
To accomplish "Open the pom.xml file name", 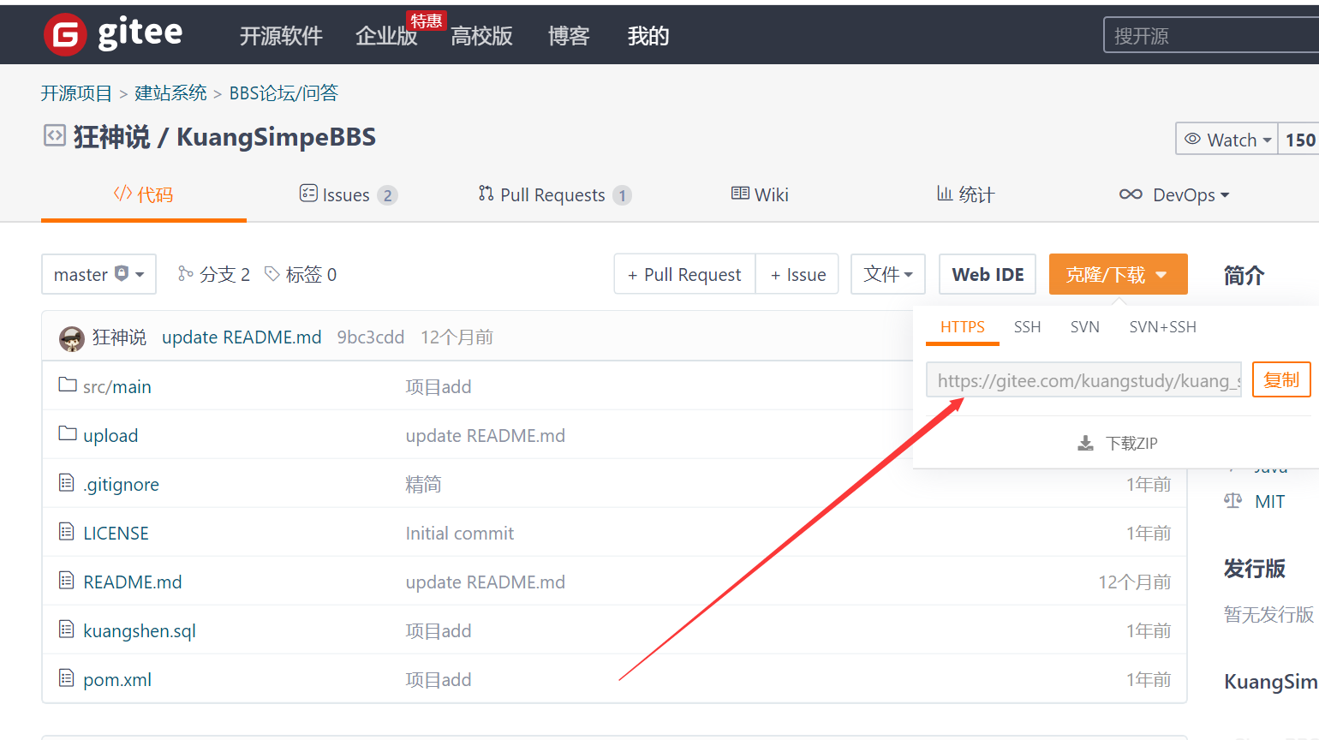I will coord(117,679).
